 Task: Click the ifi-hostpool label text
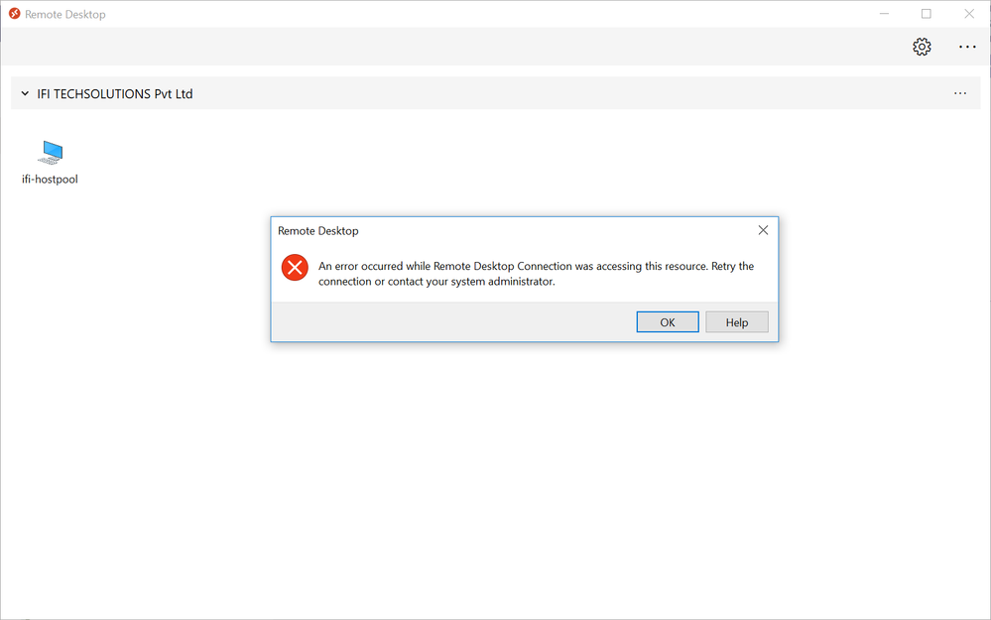tap(50, 179)
